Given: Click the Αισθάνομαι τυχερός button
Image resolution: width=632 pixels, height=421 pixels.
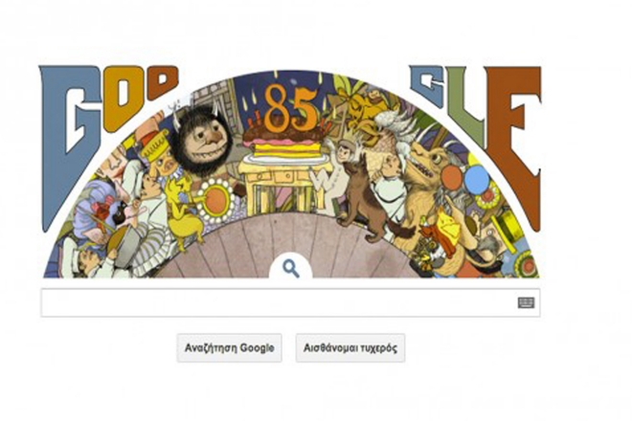Looking at the screenshot, I should point(350,347).
